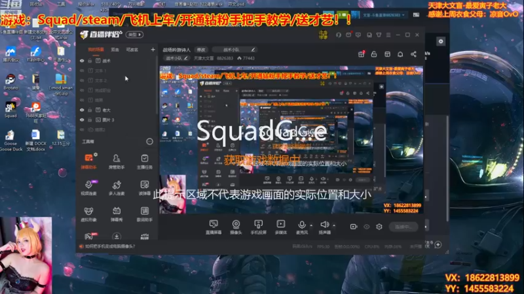The height and width of the screenshot is (294, 524).
Task: Open the 视频连麦 video link tool
Action: (88, 188)
